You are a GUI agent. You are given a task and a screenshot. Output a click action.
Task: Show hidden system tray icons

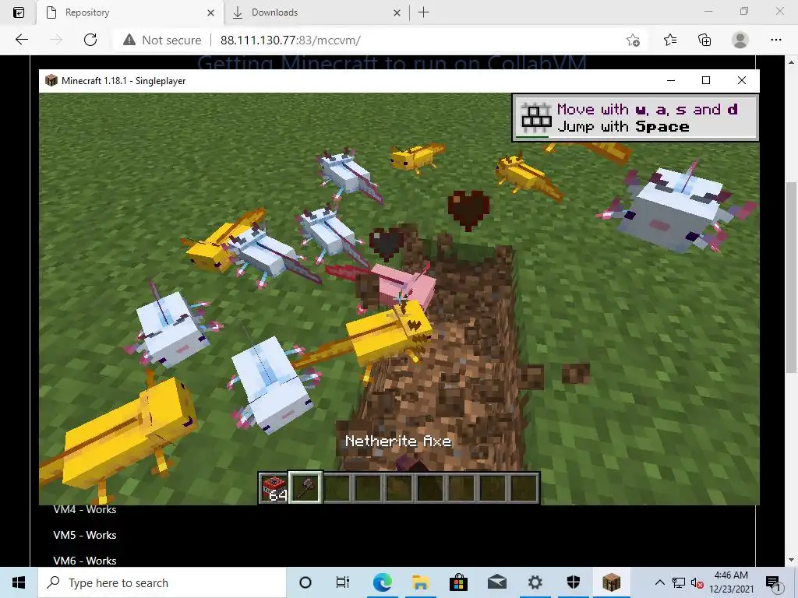(659, 582)
